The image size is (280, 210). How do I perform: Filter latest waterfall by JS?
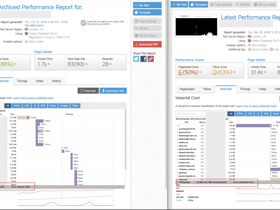(x=258, y=114)
